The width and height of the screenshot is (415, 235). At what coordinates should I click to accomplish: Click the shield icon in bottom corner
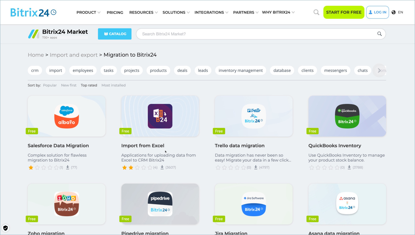(x=6, y=228)
